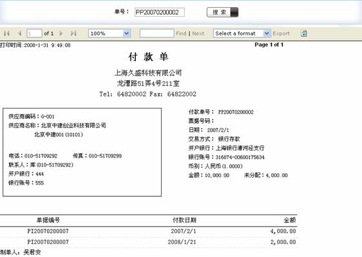
Task: Select the 联系人 contact row
Action: (41, 165)
